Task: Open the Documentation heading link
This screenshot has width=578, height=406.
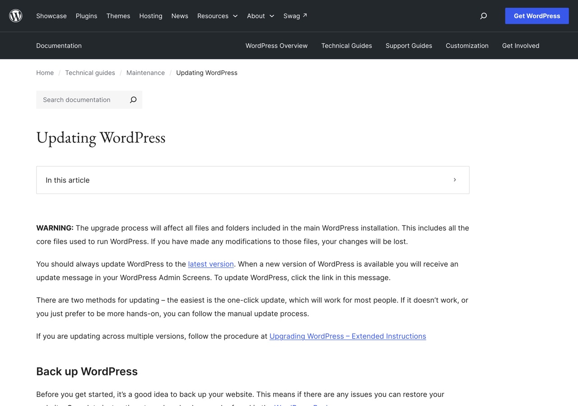Action: (x=59, y=46)
